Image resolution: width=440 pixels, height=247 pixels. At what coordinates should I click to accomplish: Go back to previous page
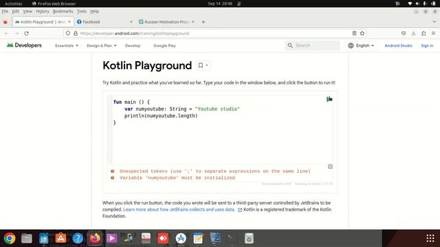click(6, 34)
